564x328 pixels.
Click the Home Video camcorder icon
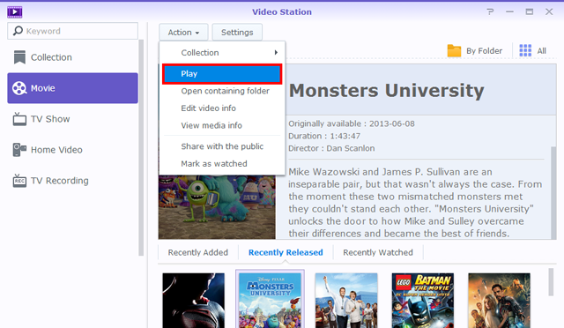(x=19, y=150)
